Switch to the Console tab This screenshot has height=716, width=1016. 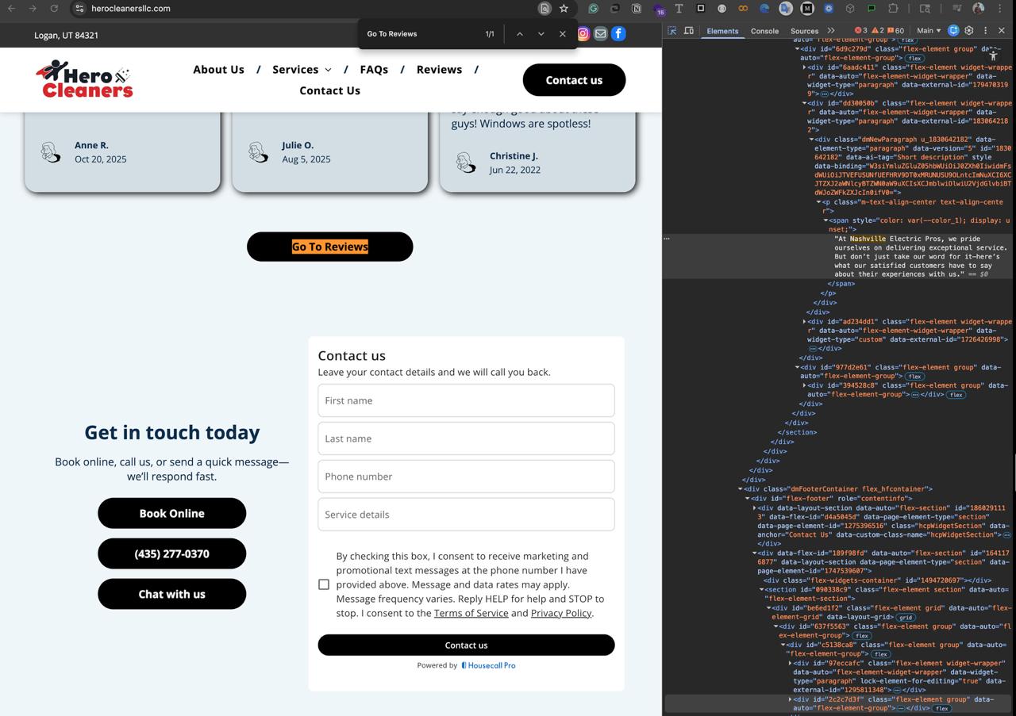pyautogui.click(x=764, y=30)
